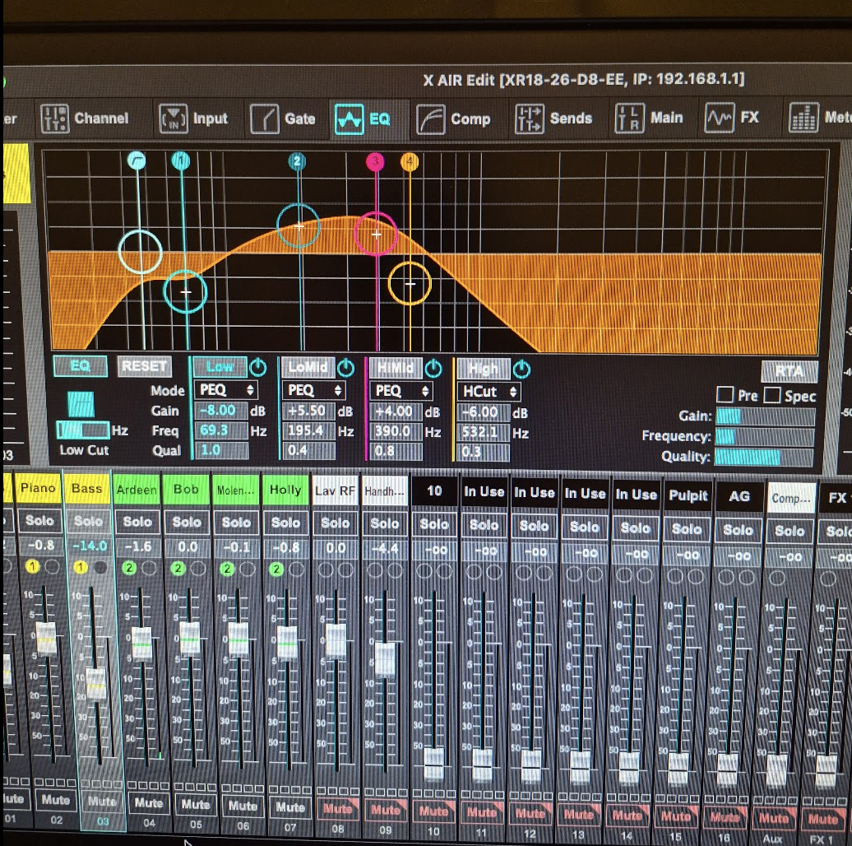Screen dimensions: 852x846
Task: Open the Comp tab curve icon
Action: [430, 119]
